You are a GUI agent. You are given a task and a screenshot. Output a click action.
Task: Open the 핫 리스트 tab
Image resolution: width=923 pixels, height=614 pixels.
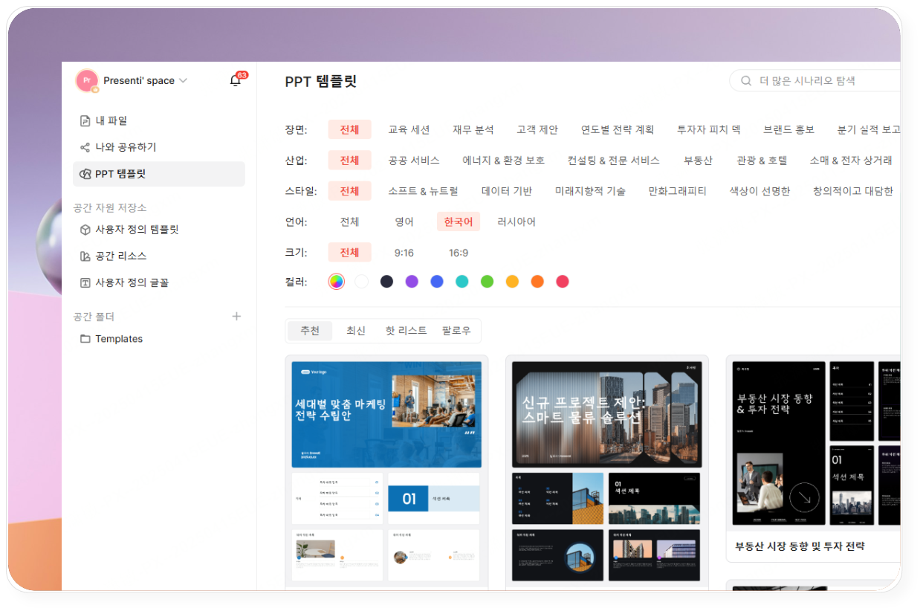pyautogui.click(x=406, y=330)
